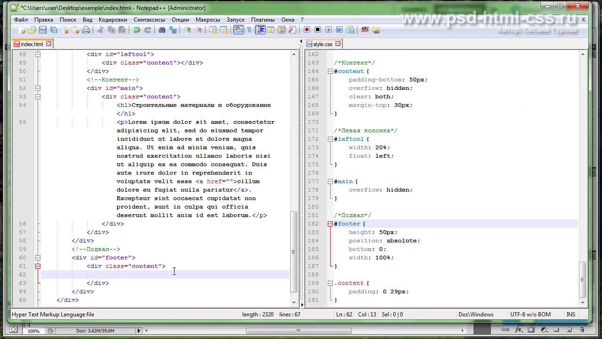Image resolution: width=602 pixels, height=339 pixels.
Task: Click the user-defined language toolbar icon
Action: tap(271, 30)
